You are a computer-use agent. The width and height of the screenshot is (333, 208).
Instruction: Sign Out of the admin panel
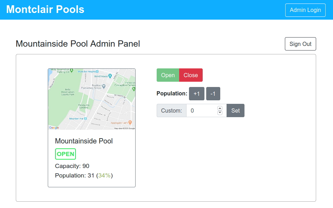click(x=300, y=44)
